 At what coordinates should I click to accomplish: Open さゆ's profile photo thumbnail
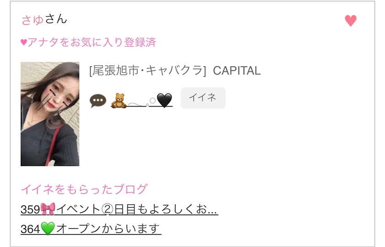[x=50, y=114]
